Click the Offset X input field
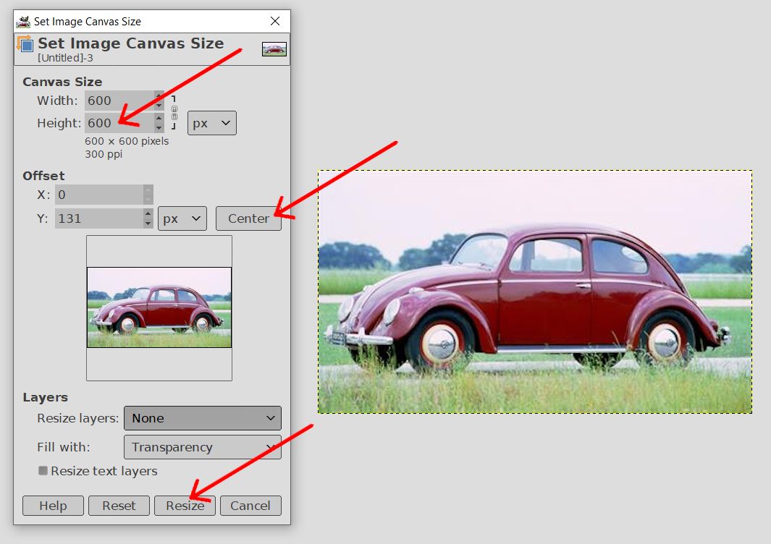Screen dimensions: 771x544 [99, 195]
